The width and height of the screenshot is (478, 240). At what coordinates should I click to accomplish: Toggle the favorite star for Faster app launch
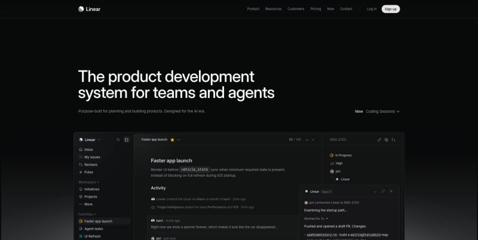172,140
